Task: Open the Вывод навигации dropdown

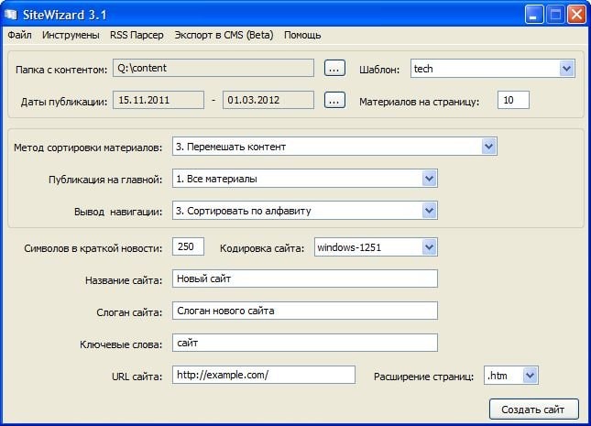Action: coord(428,210)
